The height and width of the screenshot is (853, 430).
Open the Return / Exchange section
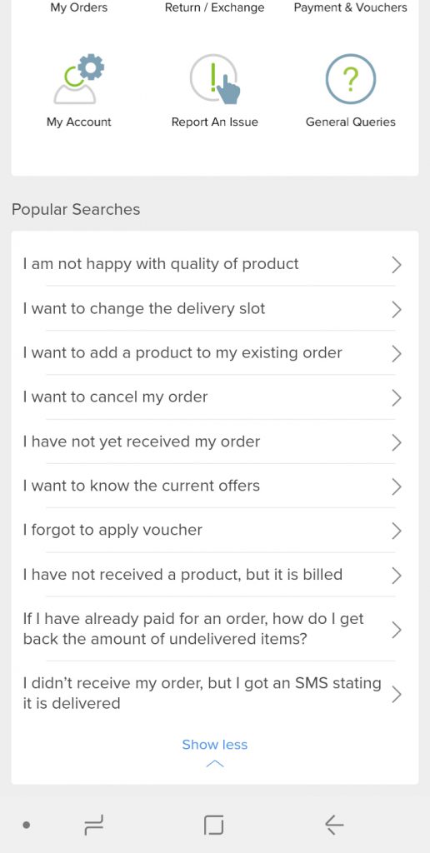pos(215,7)
